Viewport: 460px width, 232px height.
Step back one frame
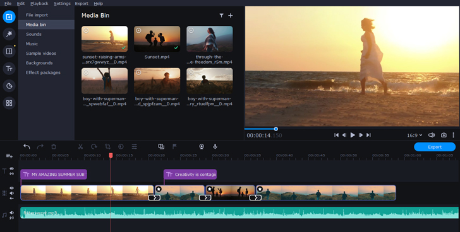344,135
